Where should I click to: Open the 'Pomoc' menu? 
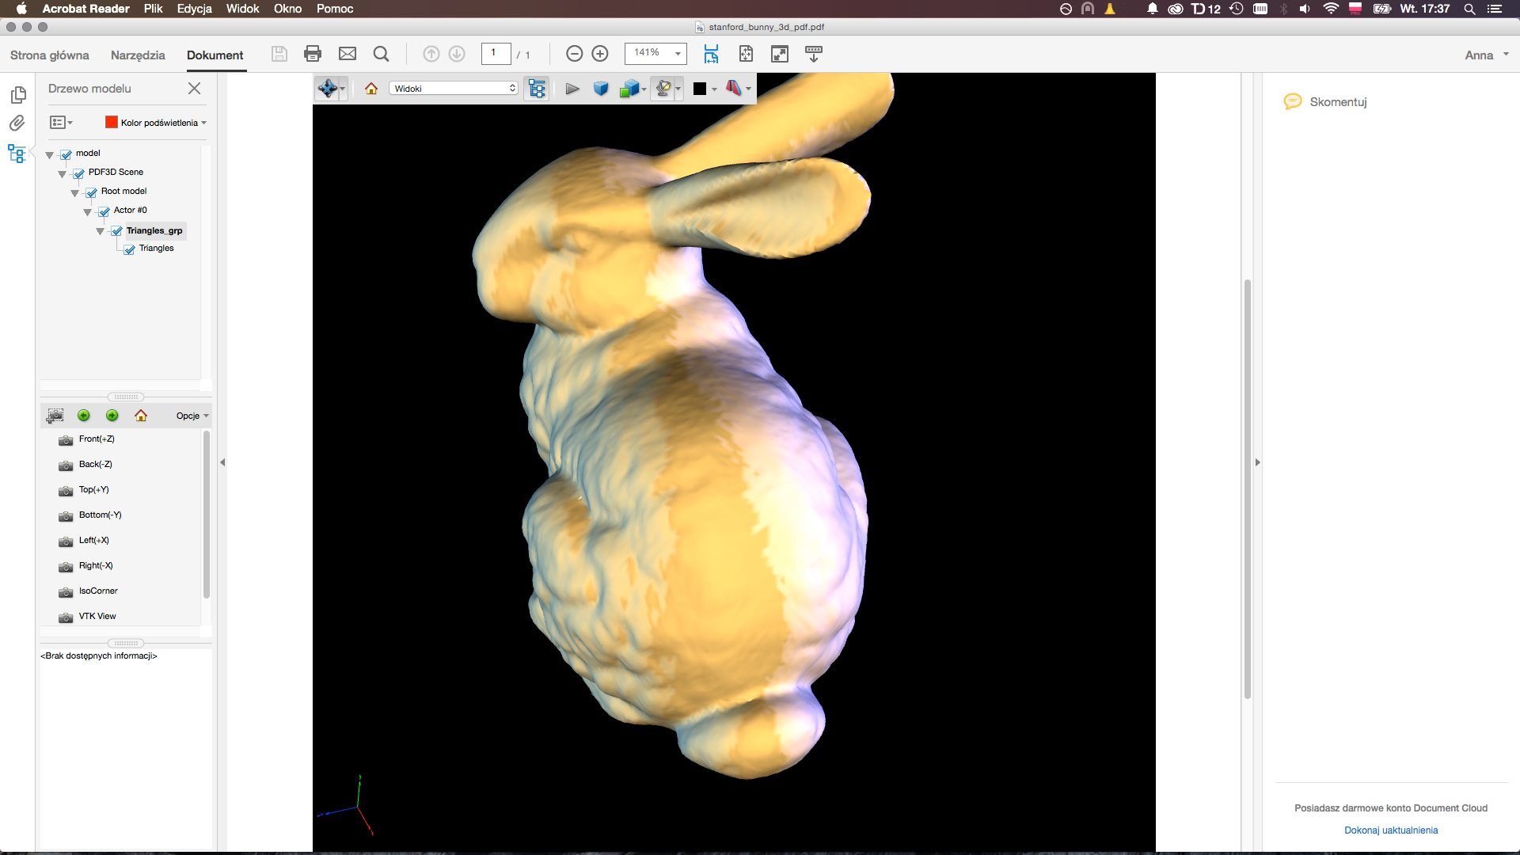pos(335,9)
